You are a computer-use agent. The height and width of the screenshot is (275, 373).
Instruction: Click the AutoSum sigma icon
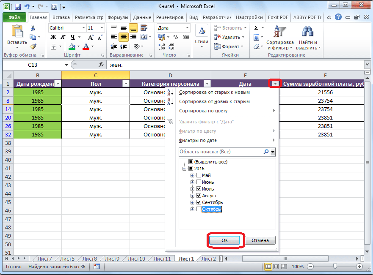256,28
